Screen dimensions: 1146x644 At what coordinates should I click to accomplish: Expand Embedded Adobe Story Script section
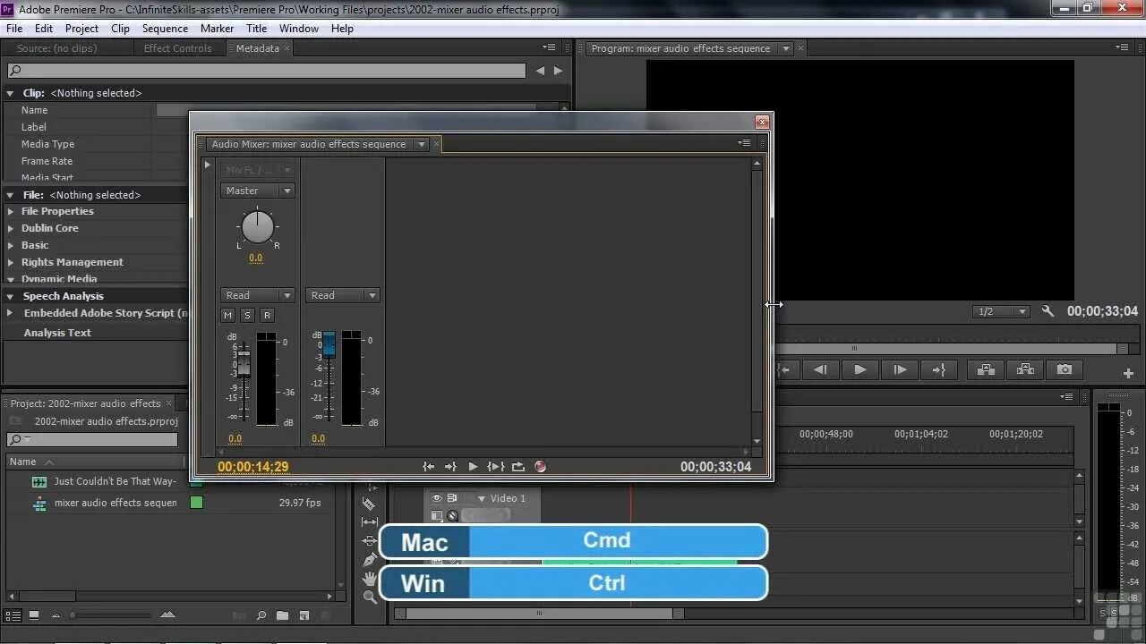[11, 313]
